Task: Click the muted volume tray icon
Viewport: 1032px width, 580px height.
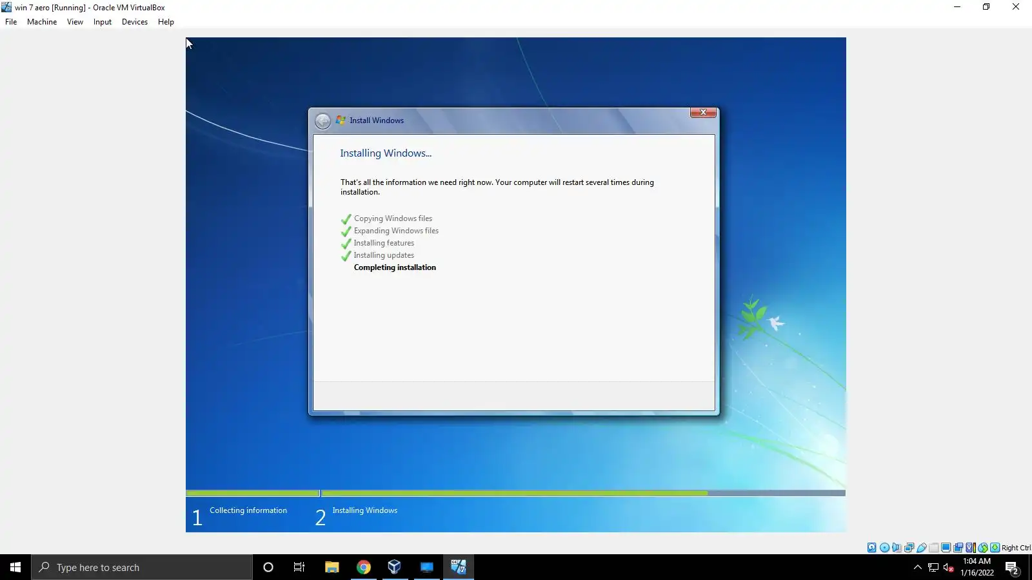Action: click(x=948, y=567)
